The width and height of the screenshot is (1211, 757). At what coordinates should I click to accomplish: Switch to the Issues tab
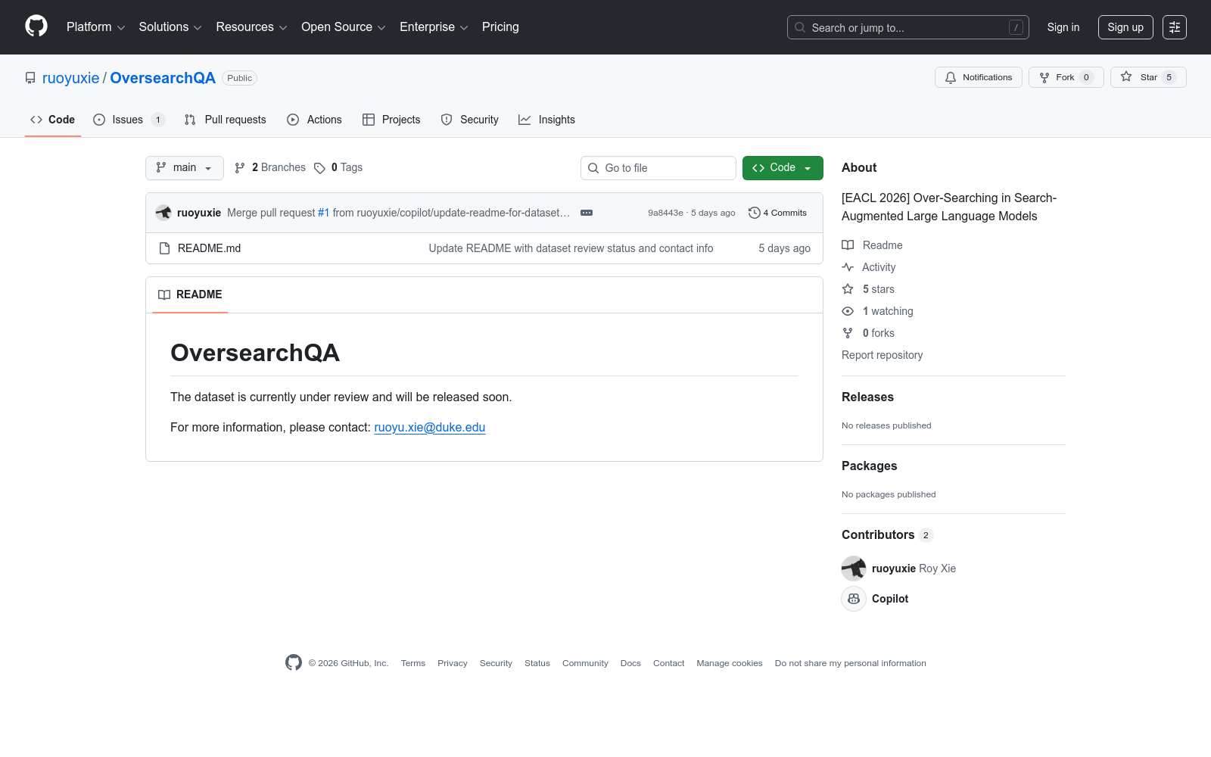(x=129, y=120)
